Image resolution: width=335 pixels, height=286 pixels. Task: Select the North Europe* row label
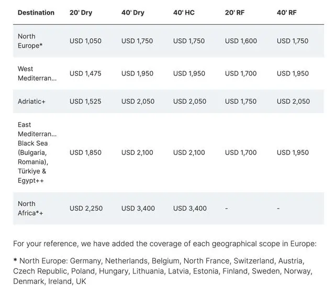click(30, 41)
